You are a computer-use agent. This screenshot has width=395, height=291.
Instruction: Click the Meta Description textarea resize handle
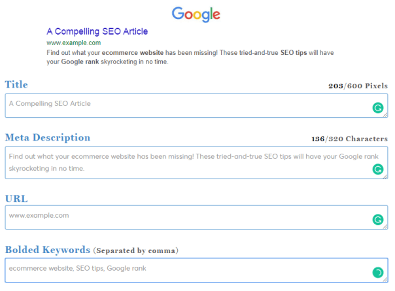click(x=385, y=177)
